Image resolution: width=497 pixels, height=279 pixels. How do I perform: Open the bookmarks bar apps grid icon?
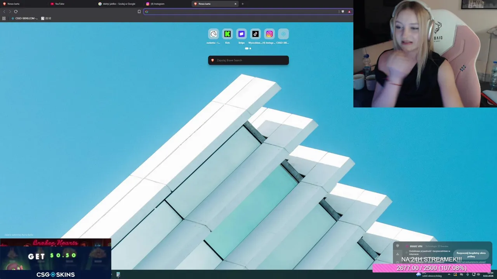4,18
